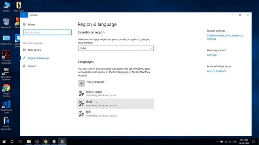Open Recycle Bin on the desktop
Screen dimensions: 259x145
pos(6,23)
